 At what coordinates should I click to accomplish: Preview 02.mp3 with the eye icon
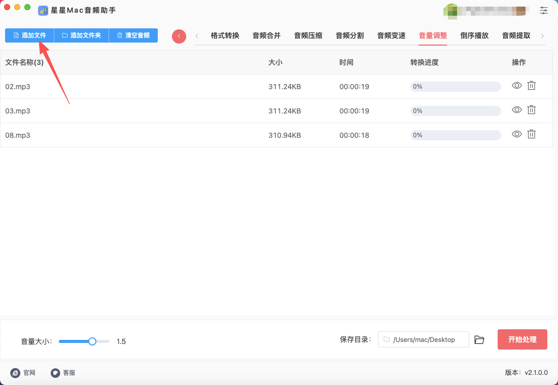pyautogui.click(x=516, y=86)
